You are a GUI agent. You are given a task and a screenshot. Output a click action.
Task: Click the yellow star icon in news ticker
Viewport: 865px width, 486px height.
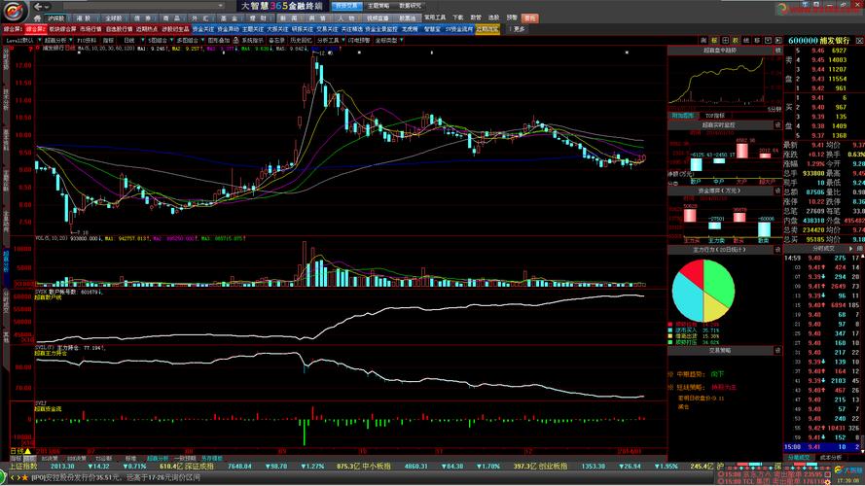point(25,477)
